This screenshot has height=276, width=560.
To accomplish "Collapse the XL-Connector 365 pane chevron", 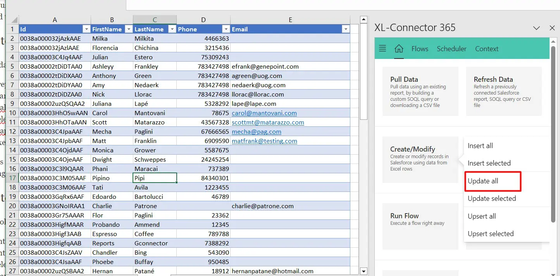I will [536, 28].
